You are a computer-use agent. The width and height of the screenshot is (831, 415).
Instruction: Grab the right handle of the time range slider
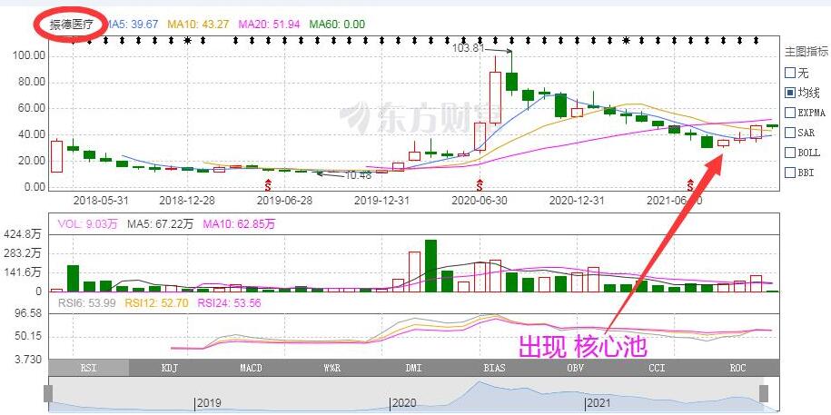764,394
